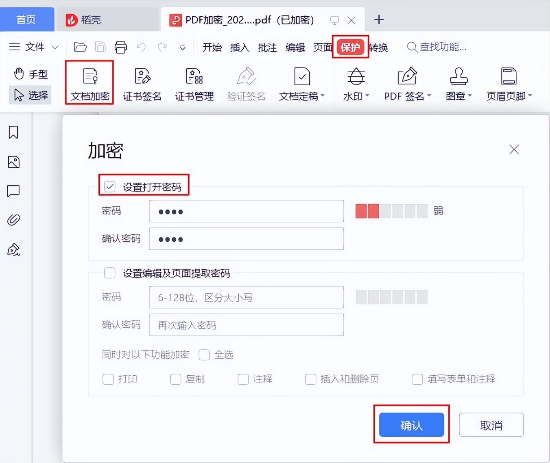Check the 打印 print restriction box
The width and height of the screenshot is (550, 463).
[108, 379]
